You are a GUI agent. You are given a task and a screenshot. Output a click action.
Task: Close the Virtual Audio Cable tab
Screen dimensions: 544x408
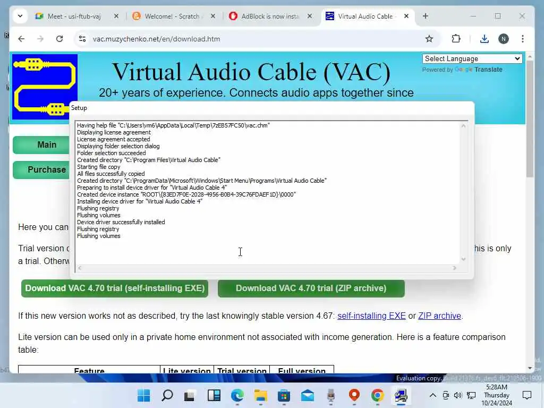[406, 16]
